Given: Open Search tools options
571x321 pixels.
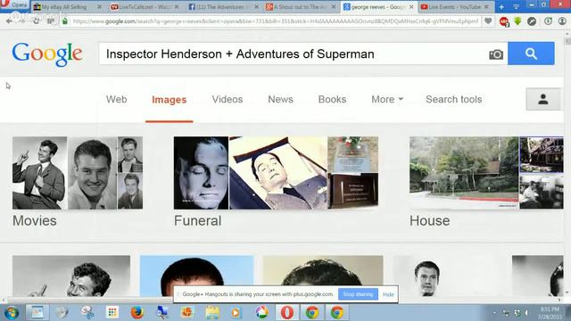Looking at the screenshot, I should [454, 99].
